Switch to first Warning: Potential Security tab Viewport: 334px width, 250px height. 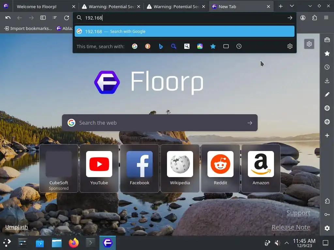pos(112,7)
